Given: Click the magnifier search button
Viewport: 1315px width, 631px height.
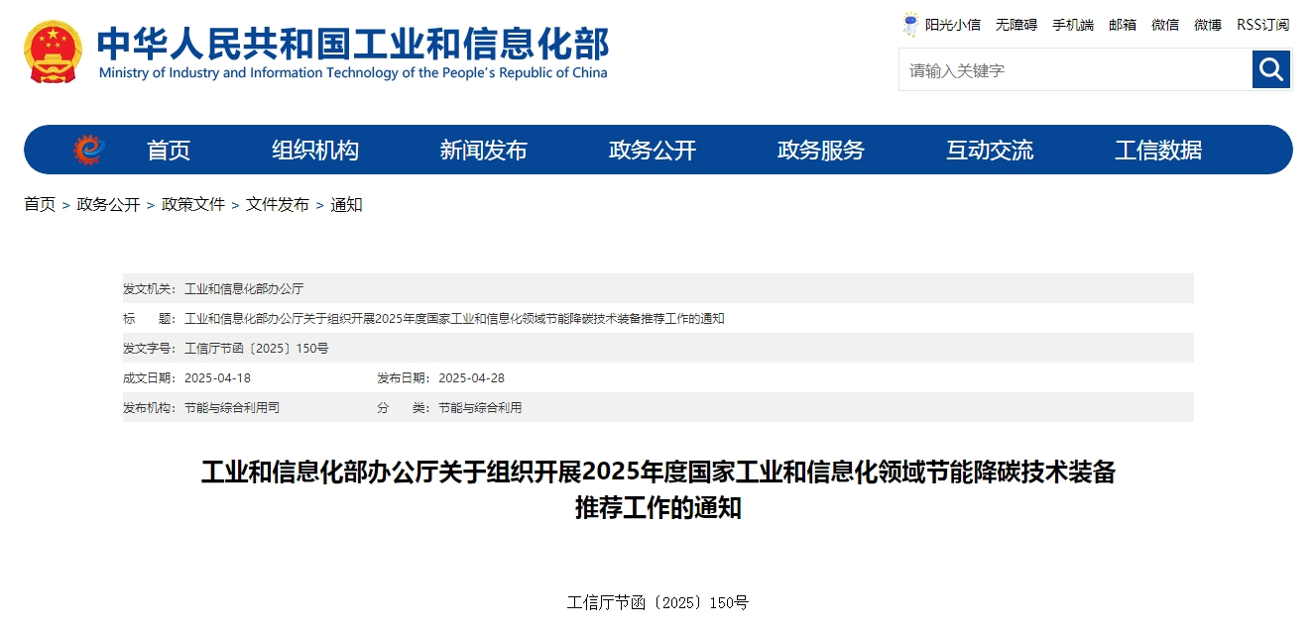Looking at the screenshot, I should pyautogui.click(x=1271, y=69).
